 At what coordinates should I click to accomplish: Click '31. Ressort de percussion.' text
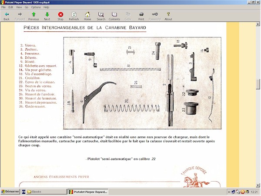point(38,102)
